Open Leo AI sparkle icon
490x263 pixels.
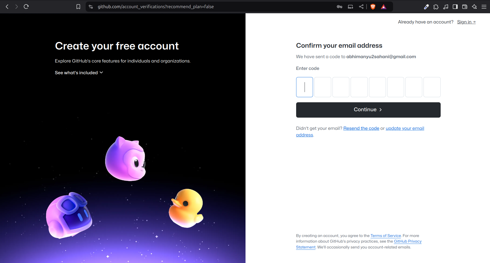click(474, 7)
